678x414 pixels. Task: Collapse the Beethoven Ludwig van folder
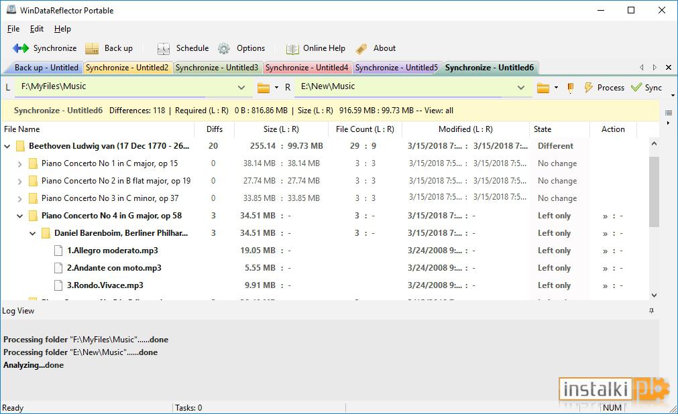[x=7, y=146]
